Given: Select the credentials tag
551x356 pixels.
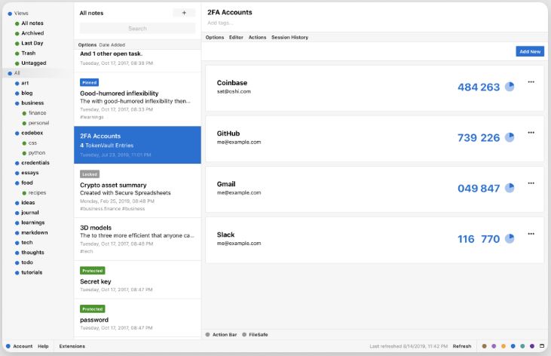Looking at the screenshot, I should pos(35,163).
